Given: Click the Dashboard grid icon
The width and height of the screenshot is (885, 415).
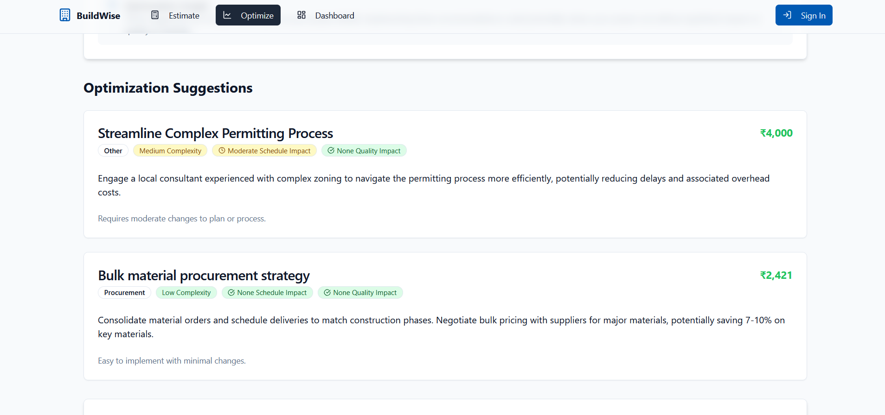Looking at the screenshot, I should point(301,15).
